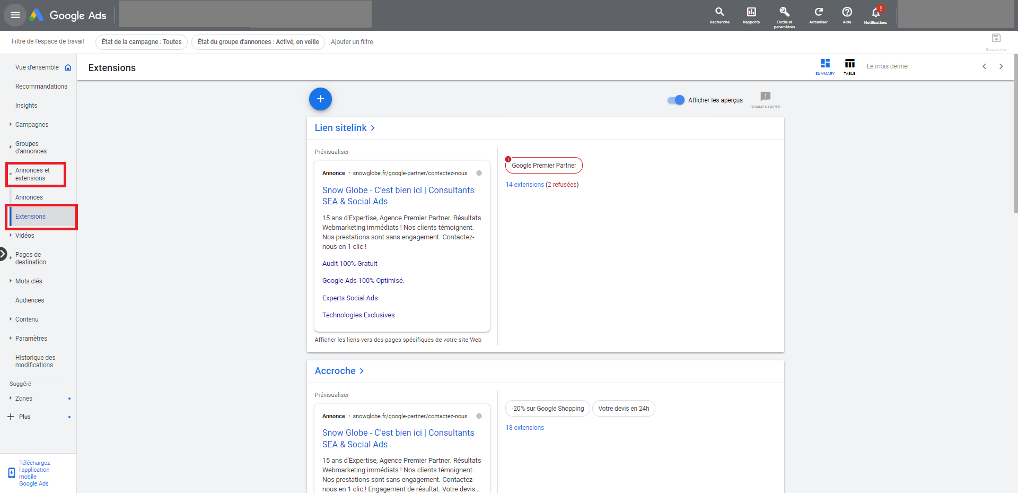Click État de la campagne filter chip

pyautogui.click(x=142, y=42)
